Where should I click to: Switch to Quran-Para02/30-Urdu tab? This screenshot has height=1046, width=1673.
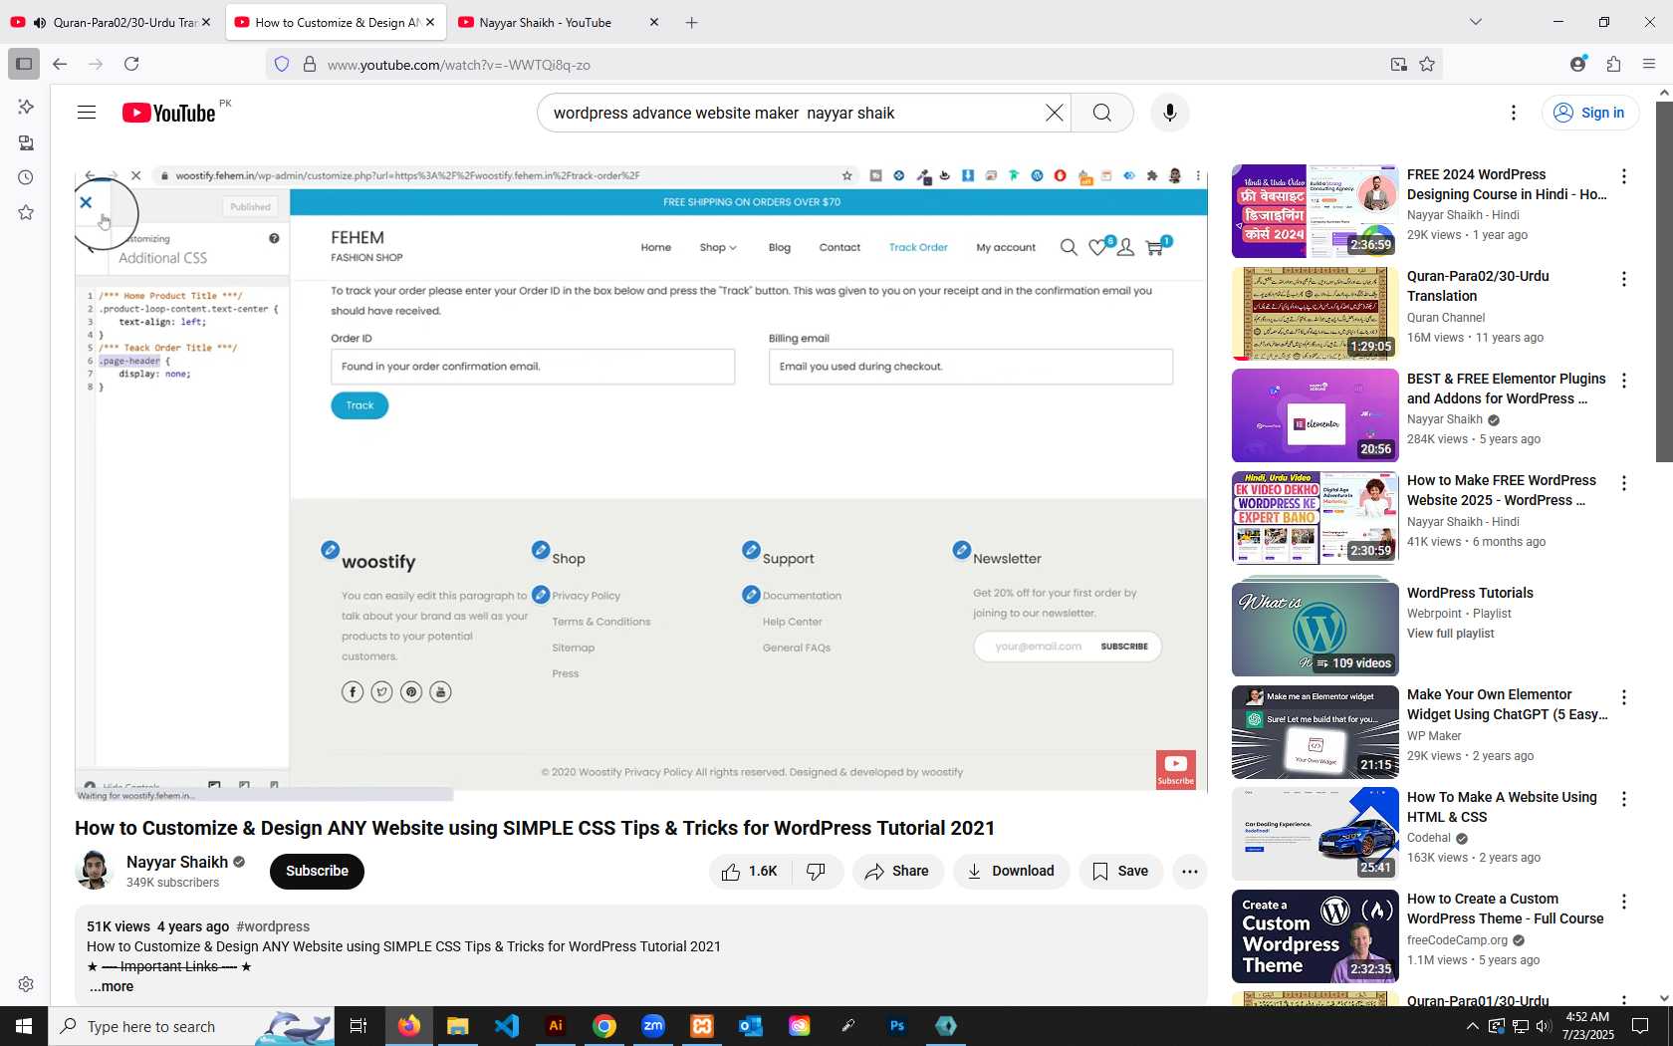[113, 22]
